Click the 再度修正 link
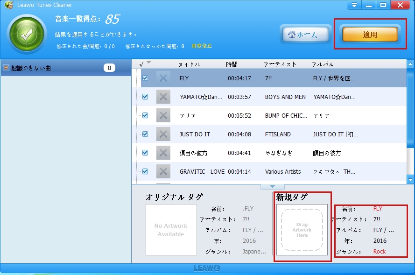The width and height of the screenshot is (415, 275). [202, 46]
